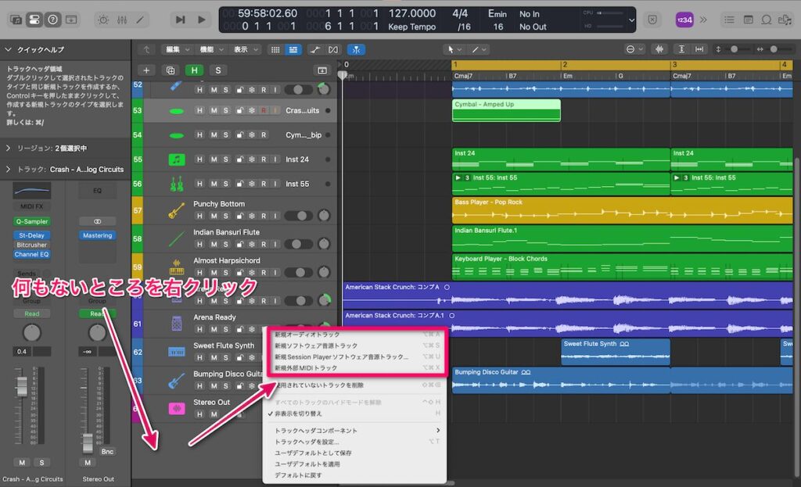Image resolution: width=801 pixels, height=487 pixels.
Task: Click the waveform zoom icon
Action: [x=659, y=49]
